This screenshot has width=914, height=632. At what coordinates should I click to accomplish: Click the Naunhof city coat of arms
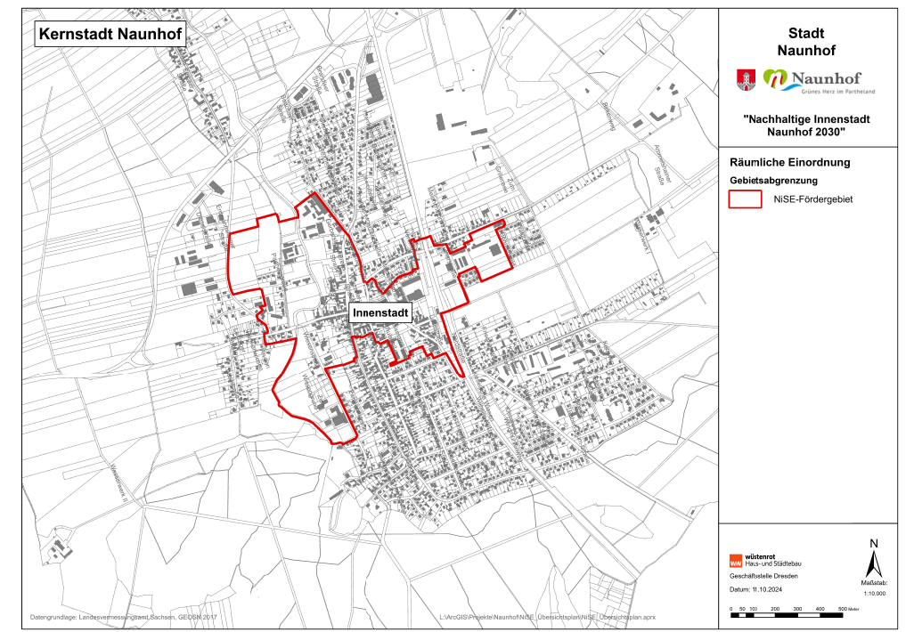(x=746, y=80)
